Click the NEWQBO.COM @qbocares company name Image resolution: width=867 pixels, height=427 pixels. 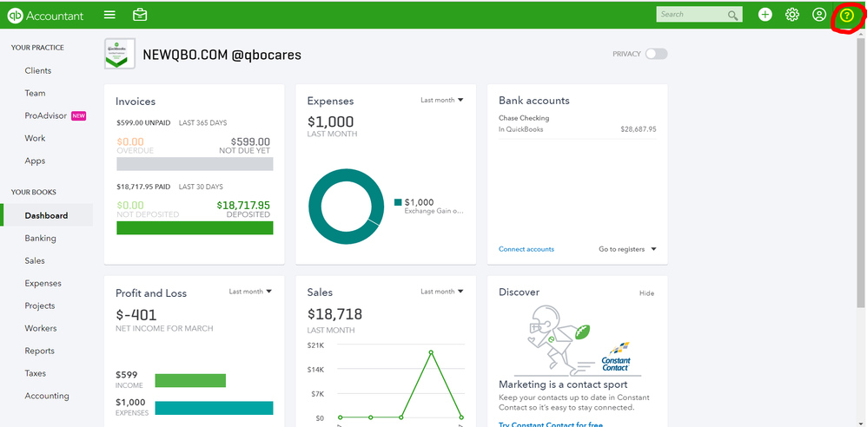[222, 54]
